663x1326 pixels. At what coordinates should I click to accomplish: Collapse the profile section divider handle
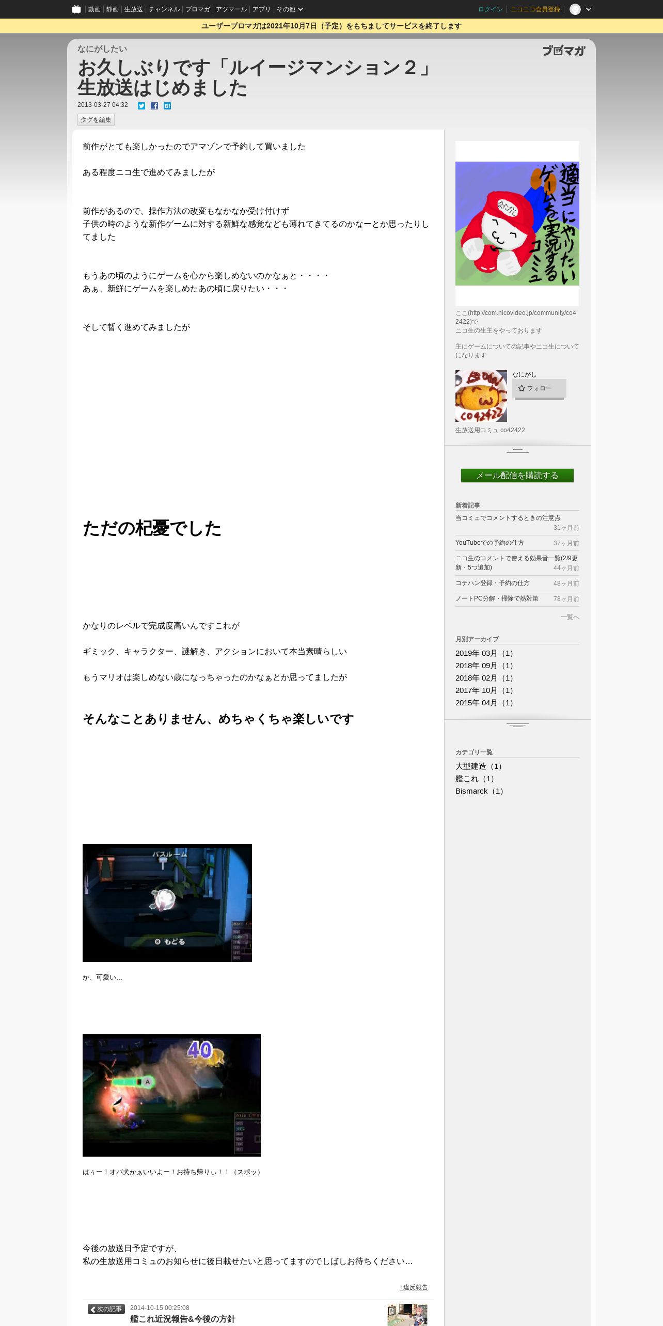pyautogui.click(x=517, y=451)
